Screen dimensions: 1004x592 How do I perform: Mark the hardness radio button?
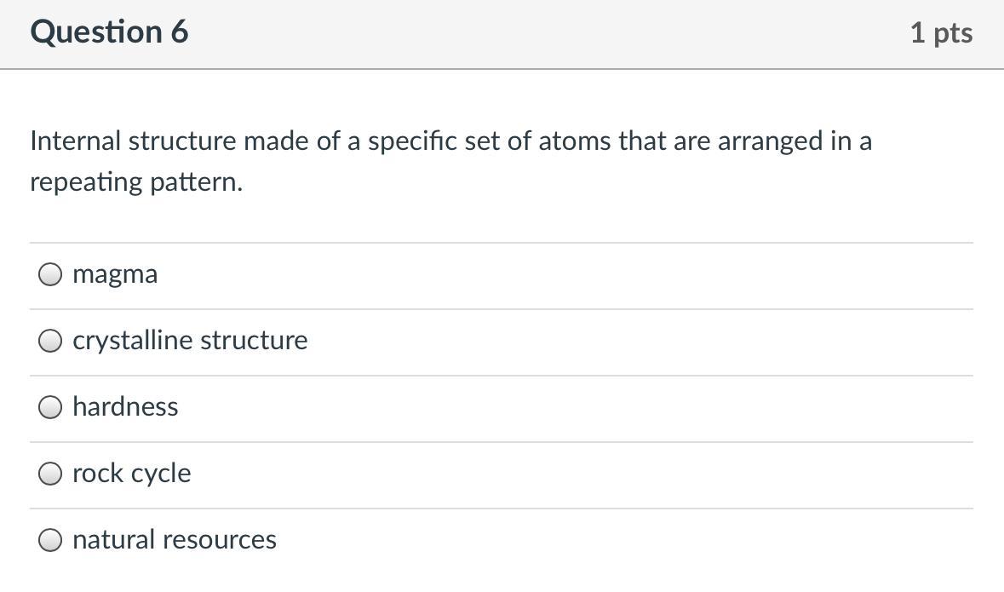tap(50, 407)
